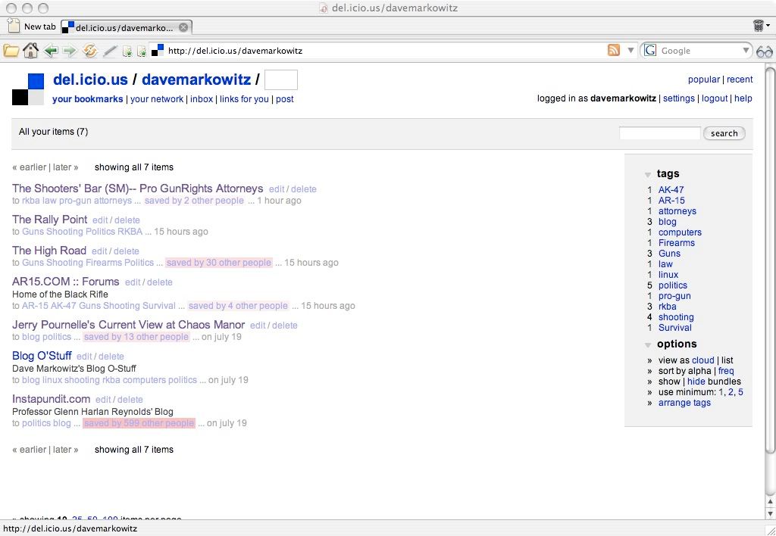The height and width of the screenshot is (536, 776).
Task: Go to the inbox page
Action: (202, 99)
